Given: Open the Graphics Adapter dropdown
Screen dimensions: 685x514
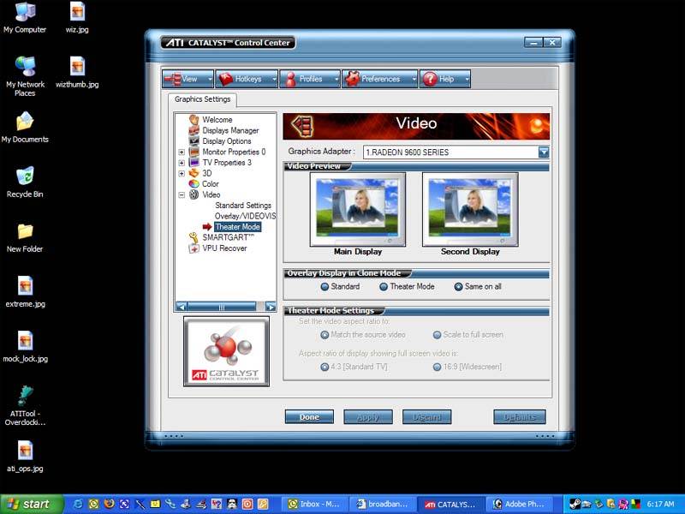Looking at the screenshot, I should 544,152.
